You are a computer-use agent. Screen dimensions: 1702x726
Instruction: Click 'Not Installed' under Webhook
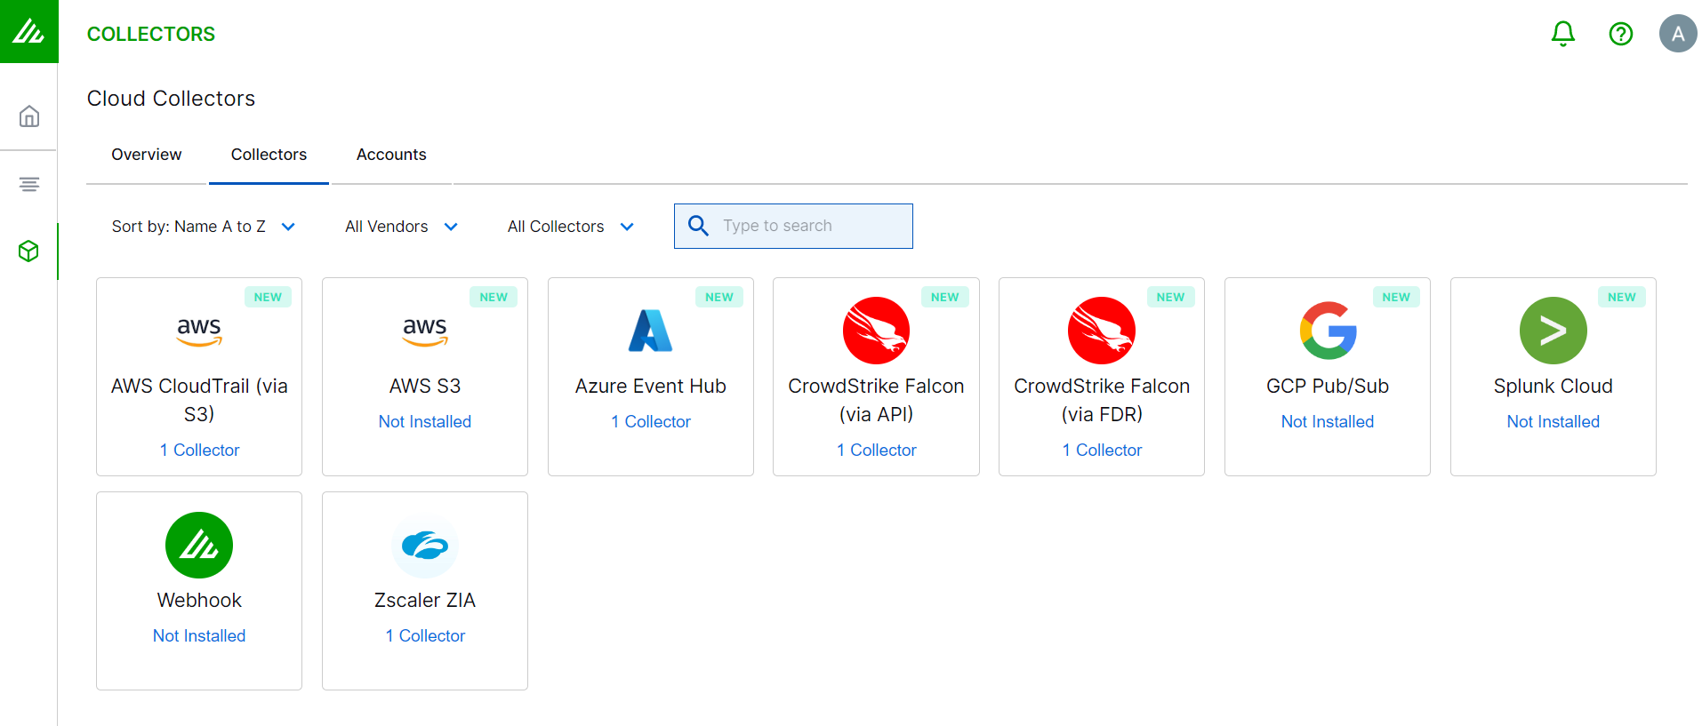click(x=199, y=635)
